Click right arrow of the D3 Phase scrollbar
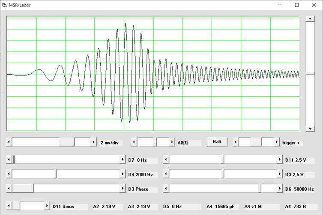 pyautogui.click(x=123, y=189)
